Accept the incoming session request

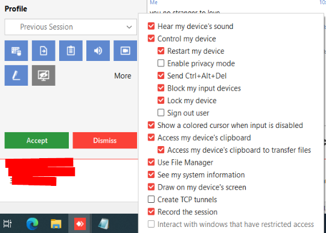37,140
